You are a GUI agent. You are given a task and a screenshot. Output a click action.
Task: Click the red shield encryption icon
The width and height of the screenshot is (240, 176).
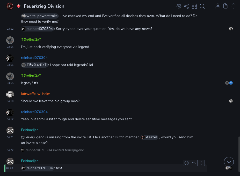pos(19,6)
